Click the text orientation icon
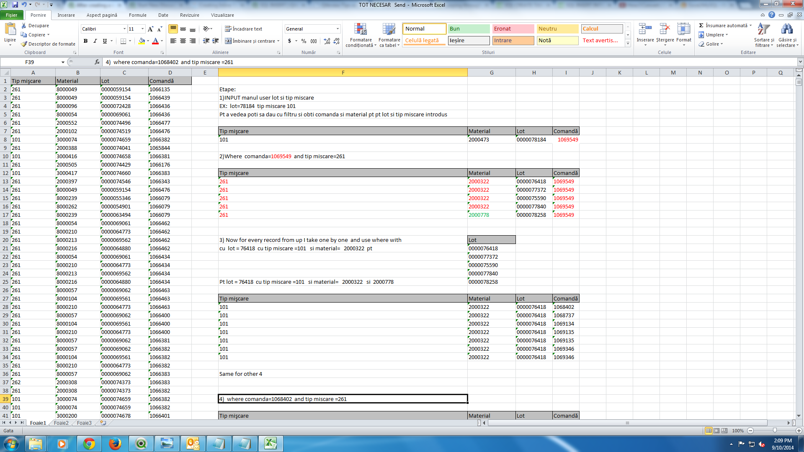Viewport: 804px width, 452px height. pos(206,29)
